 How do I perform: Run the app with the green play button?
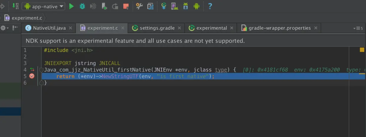[71, 6]
